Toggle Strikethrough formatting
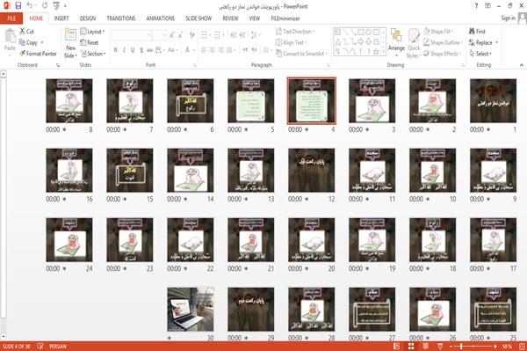 [x=150, y=50]
